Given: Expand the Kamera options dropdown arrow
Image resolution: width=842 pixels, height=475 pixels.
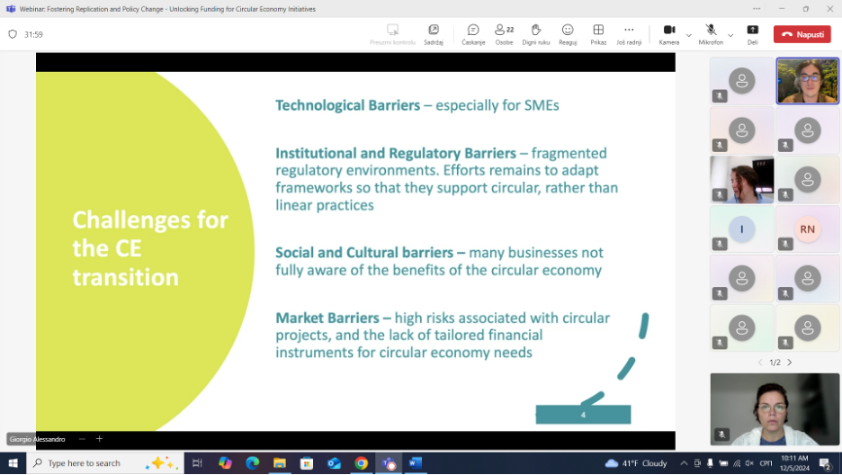Looking at the screenshot, I should [x=689, y=35].
